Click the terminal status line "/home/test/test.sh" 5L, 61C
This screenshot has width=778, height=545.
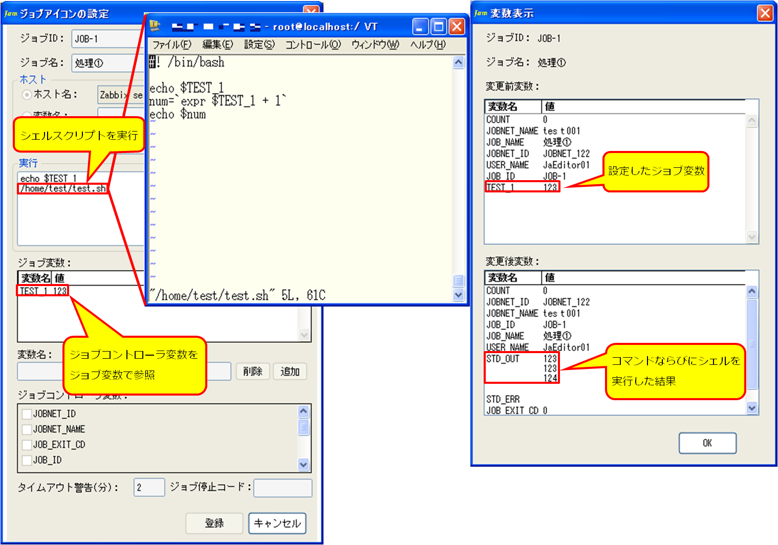pos(237,295)
